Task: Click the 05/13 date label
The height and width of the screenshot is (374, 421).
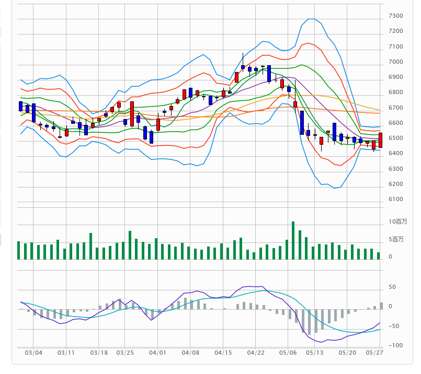Action: (x=314, y=353)
